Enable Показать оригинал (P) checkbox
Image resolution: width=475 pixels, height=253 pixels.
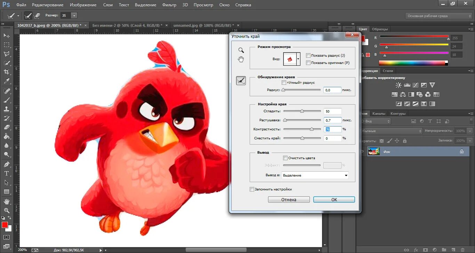pyautogui.click(x=308, y=63)
